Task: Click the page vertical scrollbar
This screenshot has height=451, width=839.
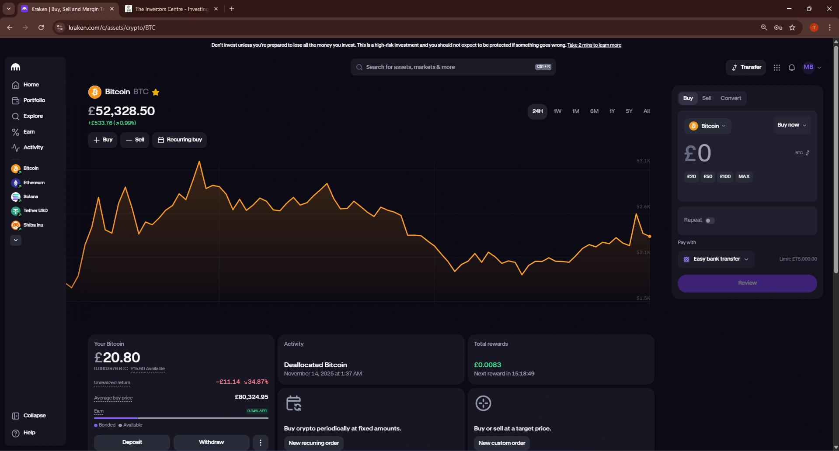Action: 836,159
